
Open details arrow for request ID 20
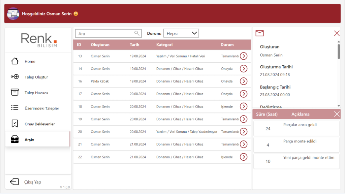tap(244, 132)
